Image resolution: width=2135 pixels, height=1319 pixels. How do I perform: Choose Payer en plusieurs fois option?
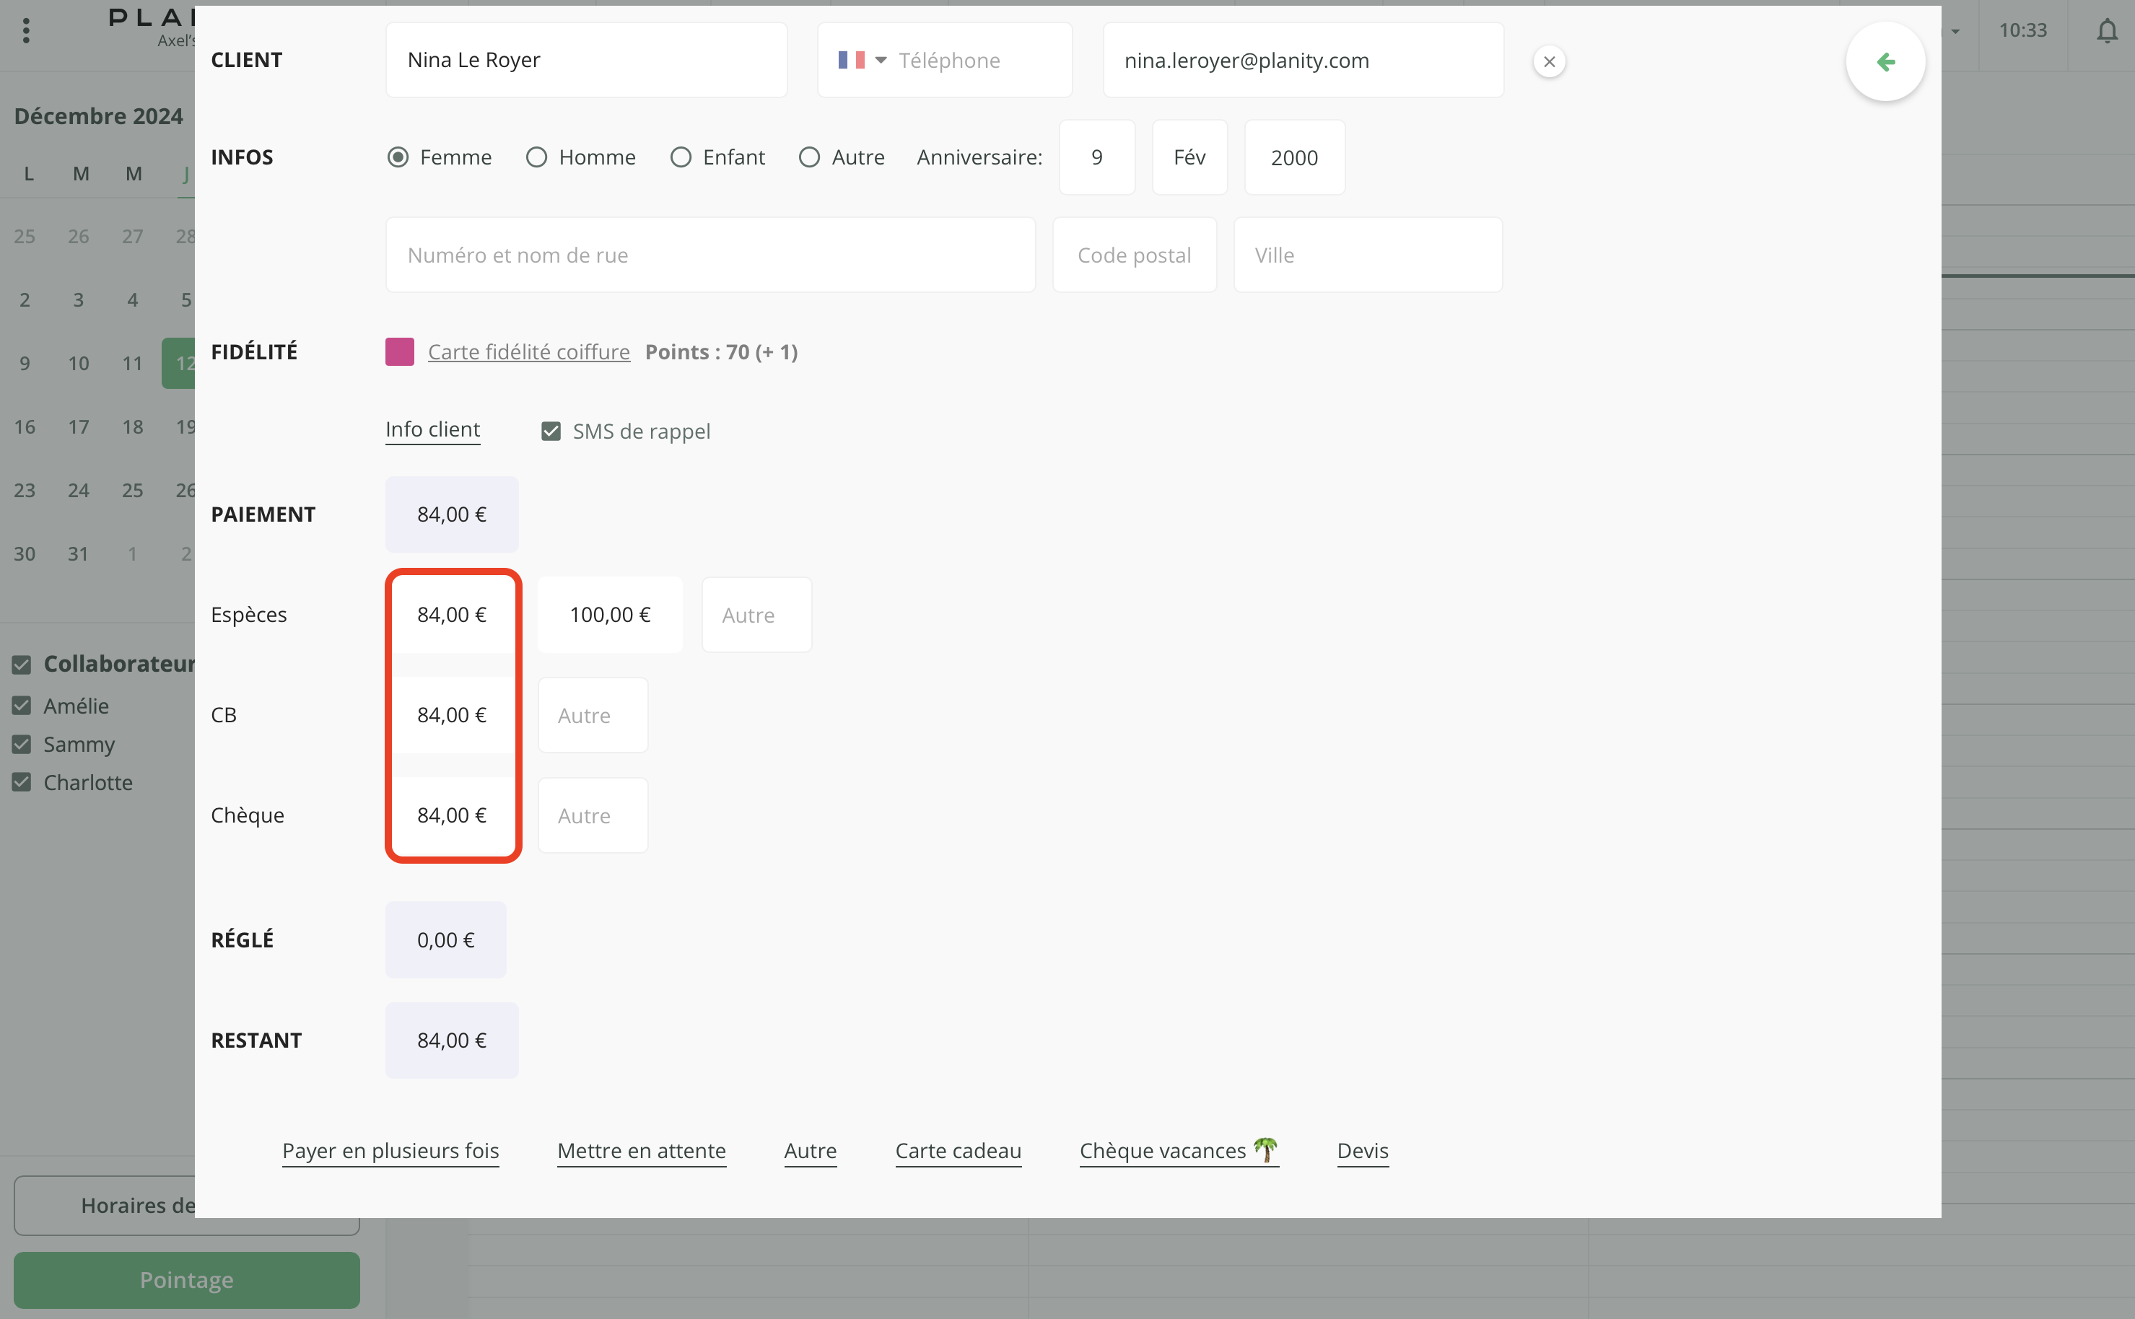click(x=390, y=1151)
